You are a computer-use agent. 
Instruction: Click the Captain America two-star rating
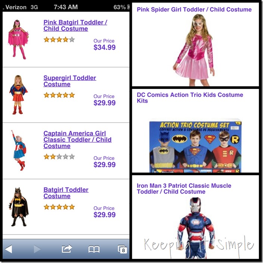59,157
